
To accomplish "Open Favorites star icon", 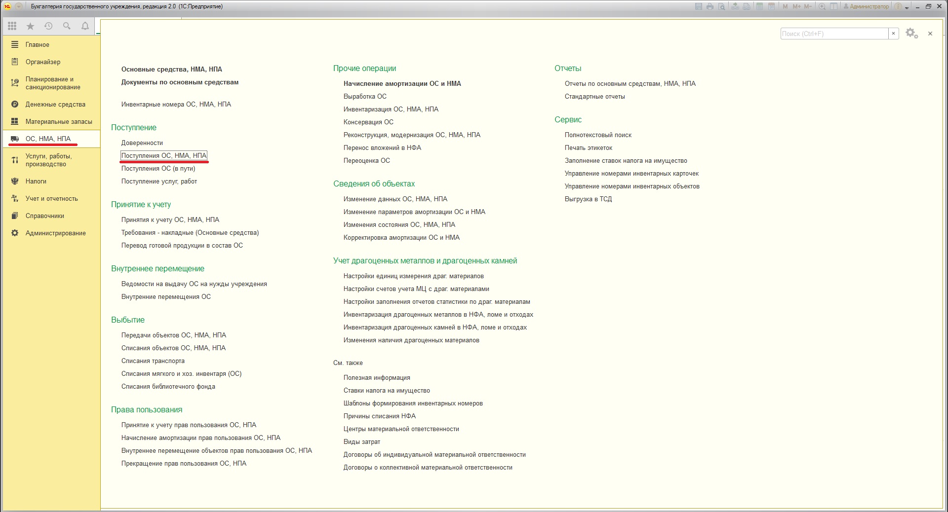I will 30,26.
